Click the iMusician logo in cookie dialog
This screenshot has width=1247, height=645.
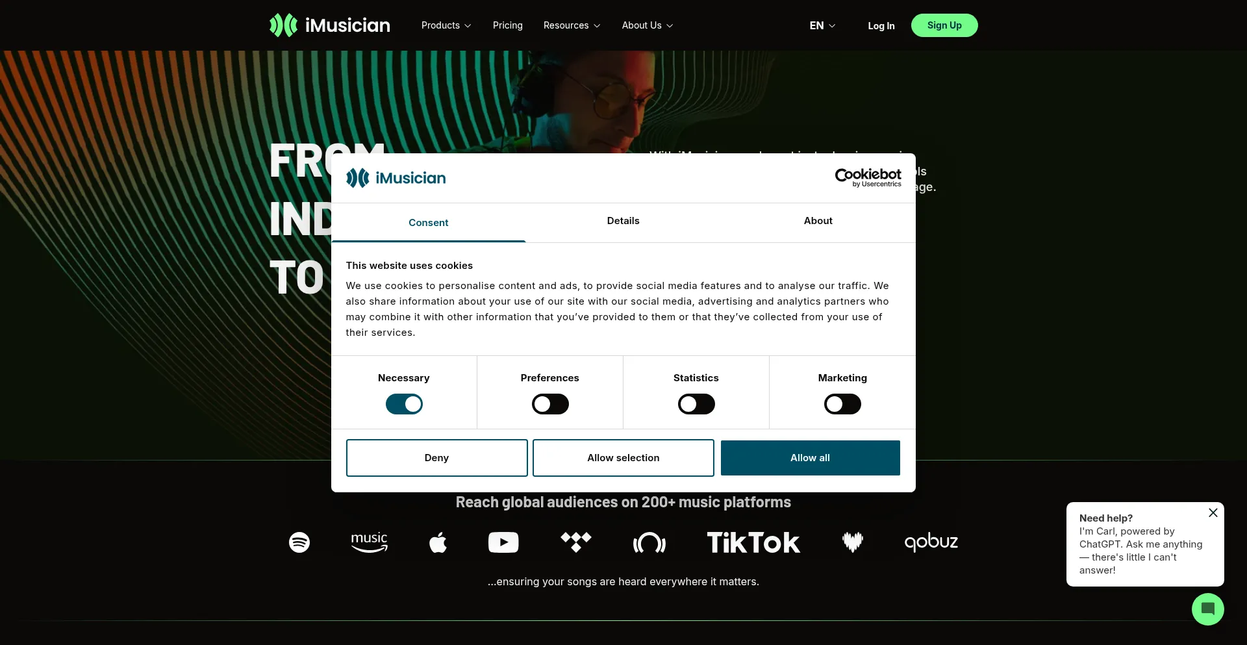[x=396, y=178]
